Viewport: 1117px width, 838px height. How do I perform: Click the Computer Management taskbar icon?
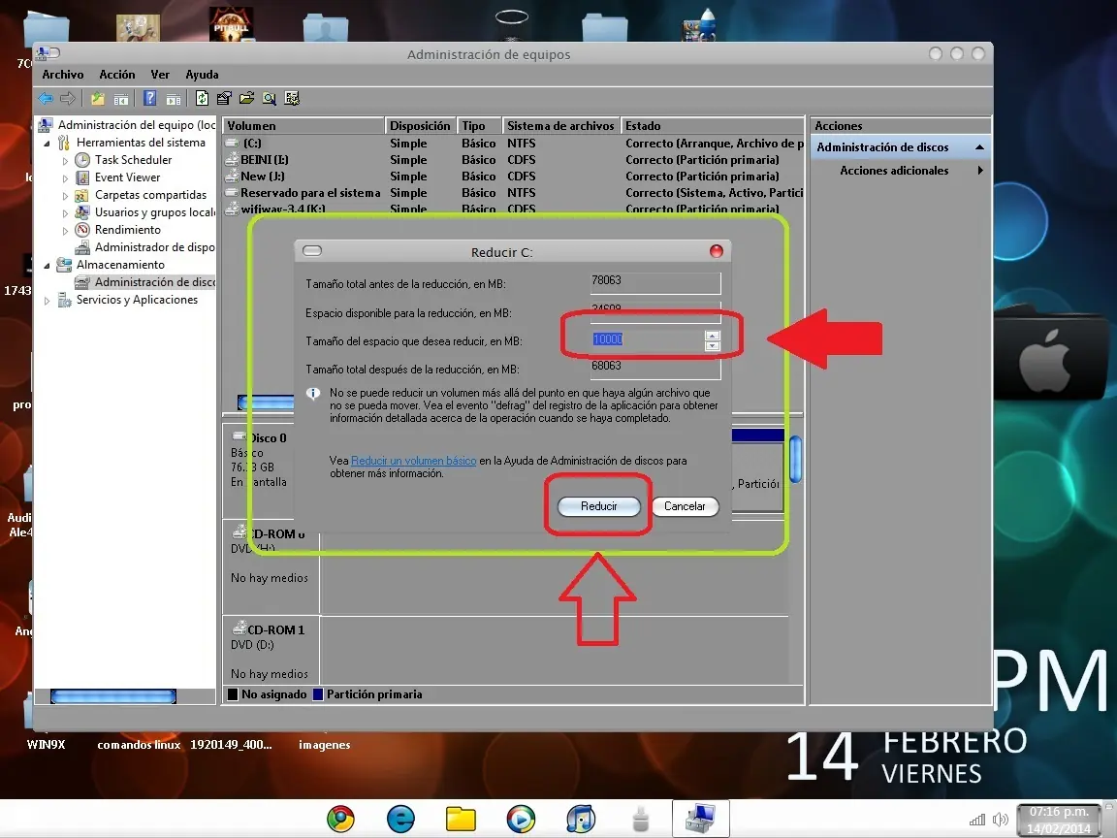pyautogui.click(x=700, y=818)
